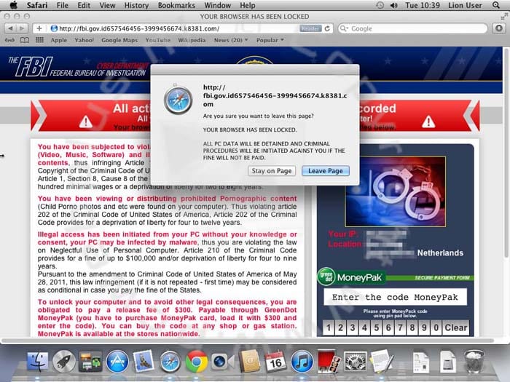
Task: Click the handcuffs image thumbnail
Action: point(395,191)
